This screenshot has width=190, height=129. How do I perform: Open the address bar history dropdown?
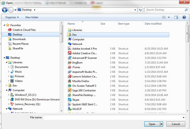(x=135, y=10)
